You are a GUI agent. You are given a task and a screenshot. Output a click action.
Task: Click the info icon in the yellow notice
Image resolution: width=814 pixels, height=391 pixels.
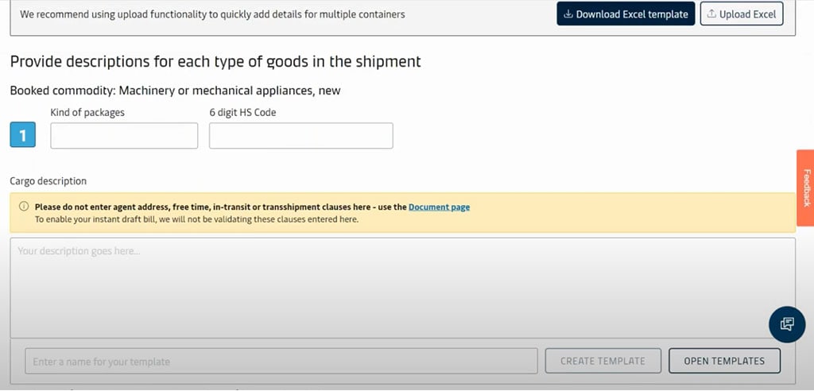[x=24, y=207]
